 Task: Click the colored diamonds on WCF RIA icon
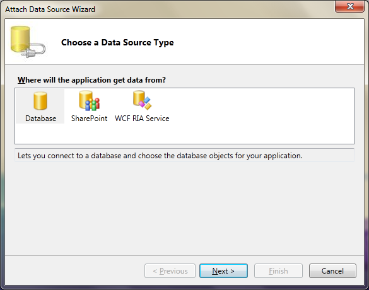tap(145, 103)
